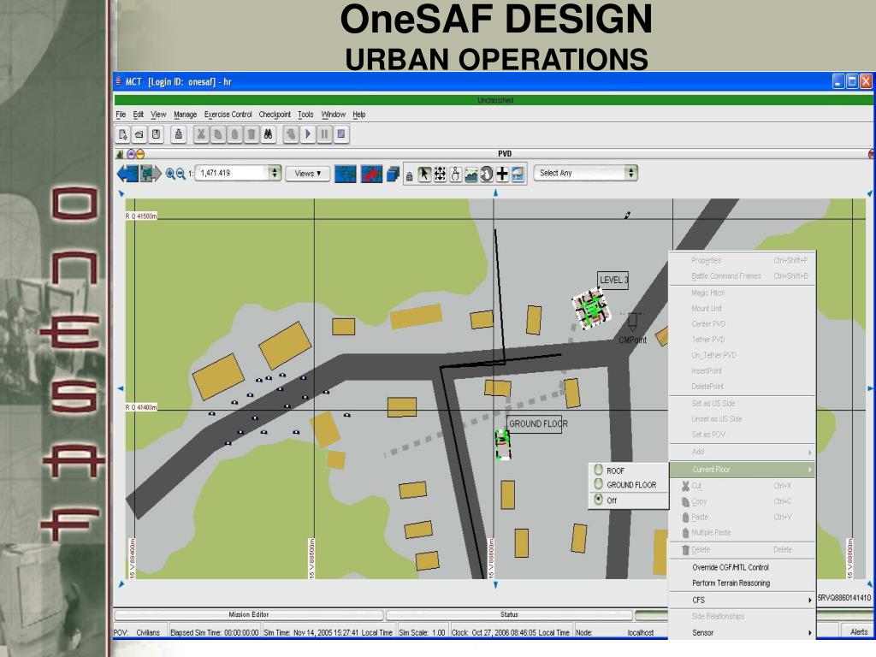Screen dimensions: 876x657
Task: Open the View menu
Action: pos(158,115)
